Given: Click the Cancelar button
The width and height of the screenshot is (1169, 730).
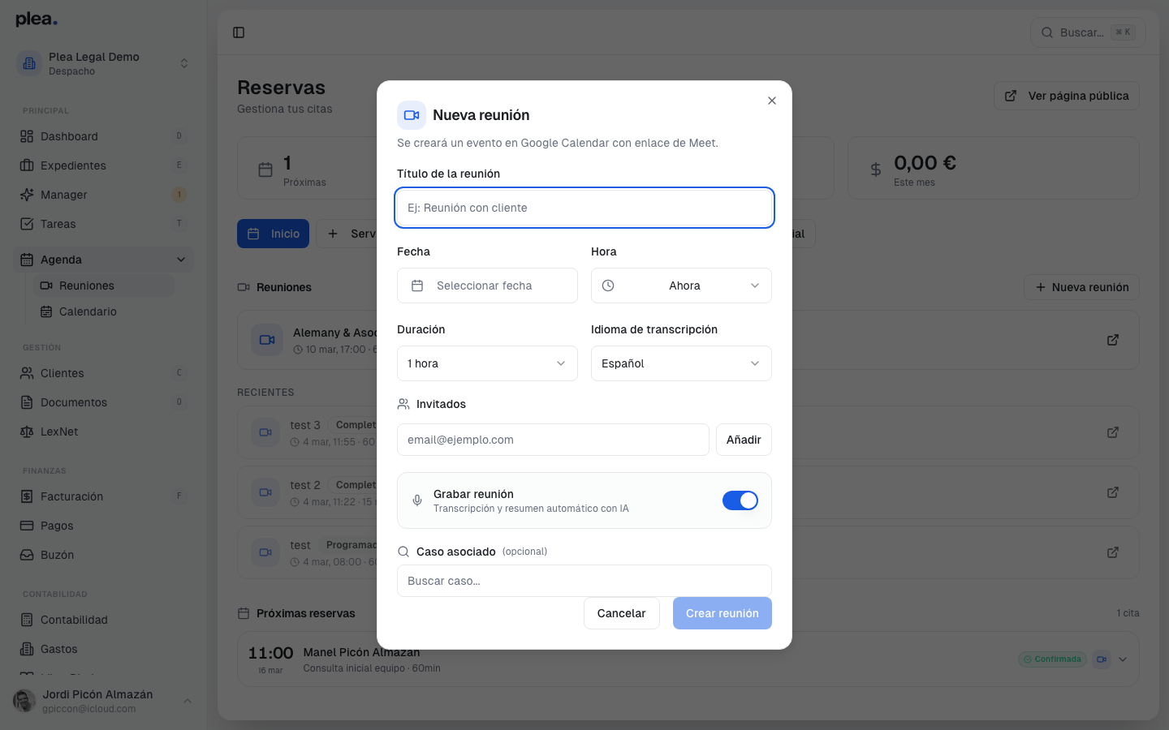Looking at the screenshot, I should pyautogui.click(x=622, y=613).
